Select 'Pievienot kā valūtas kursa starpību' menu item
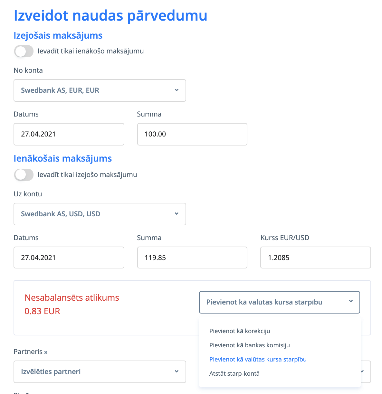 tap(258, 360)
